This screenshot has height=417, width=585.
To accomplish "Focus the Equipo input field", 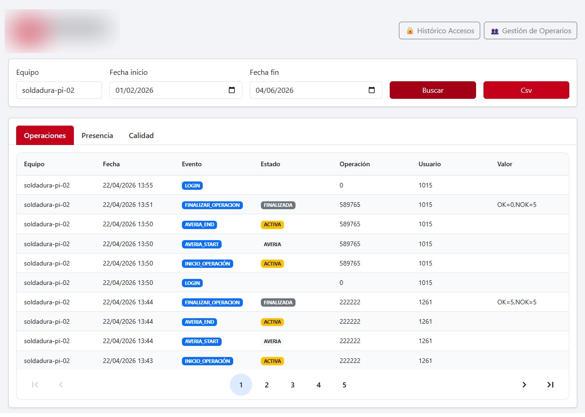I will (x=59, y=90).
